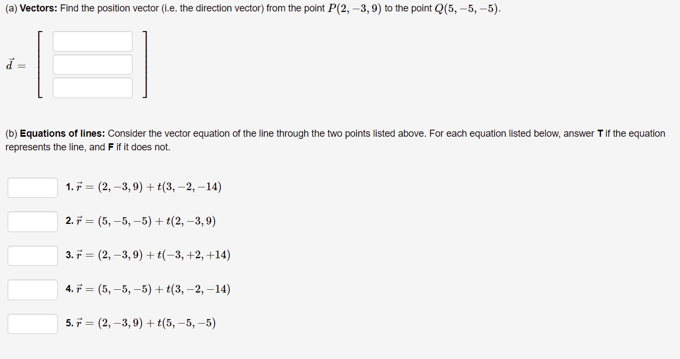Focus the answer field beside equation r=(5,-5,-5)+t(3,-2,-14)

32,289
